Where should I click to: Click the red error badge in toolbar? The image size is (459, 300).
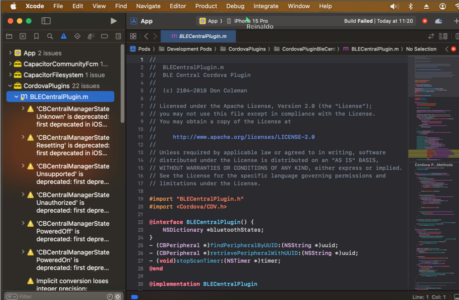[425, 21]
